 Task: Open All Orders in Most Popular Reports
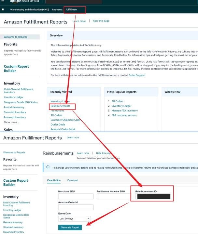click(117, 101)
